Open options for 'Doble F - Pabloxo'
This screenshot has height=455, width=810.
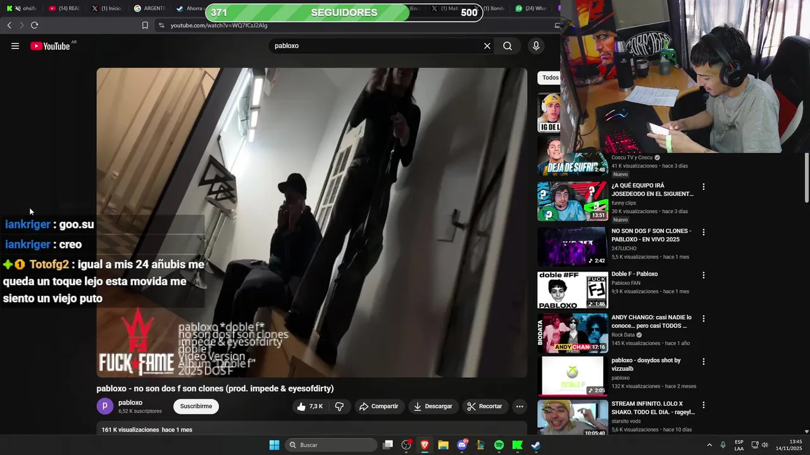pyautogui.click(x=703, y=276)
